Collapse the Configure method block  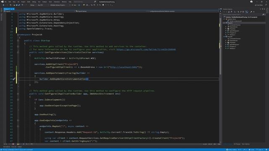[18, 94]
